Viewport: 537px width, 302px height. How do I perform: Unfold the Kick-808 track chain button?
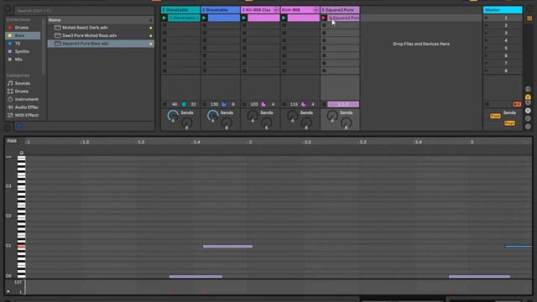coord(315,10)
